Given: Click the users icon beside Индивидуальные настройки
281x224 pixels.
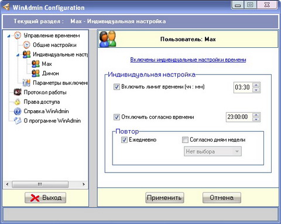Looking at the screenshot, I should tap(26, 54).
